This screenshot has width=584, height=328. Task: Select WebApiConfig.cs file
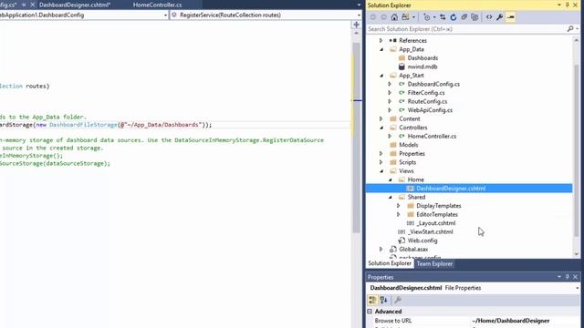click(430, 110)
